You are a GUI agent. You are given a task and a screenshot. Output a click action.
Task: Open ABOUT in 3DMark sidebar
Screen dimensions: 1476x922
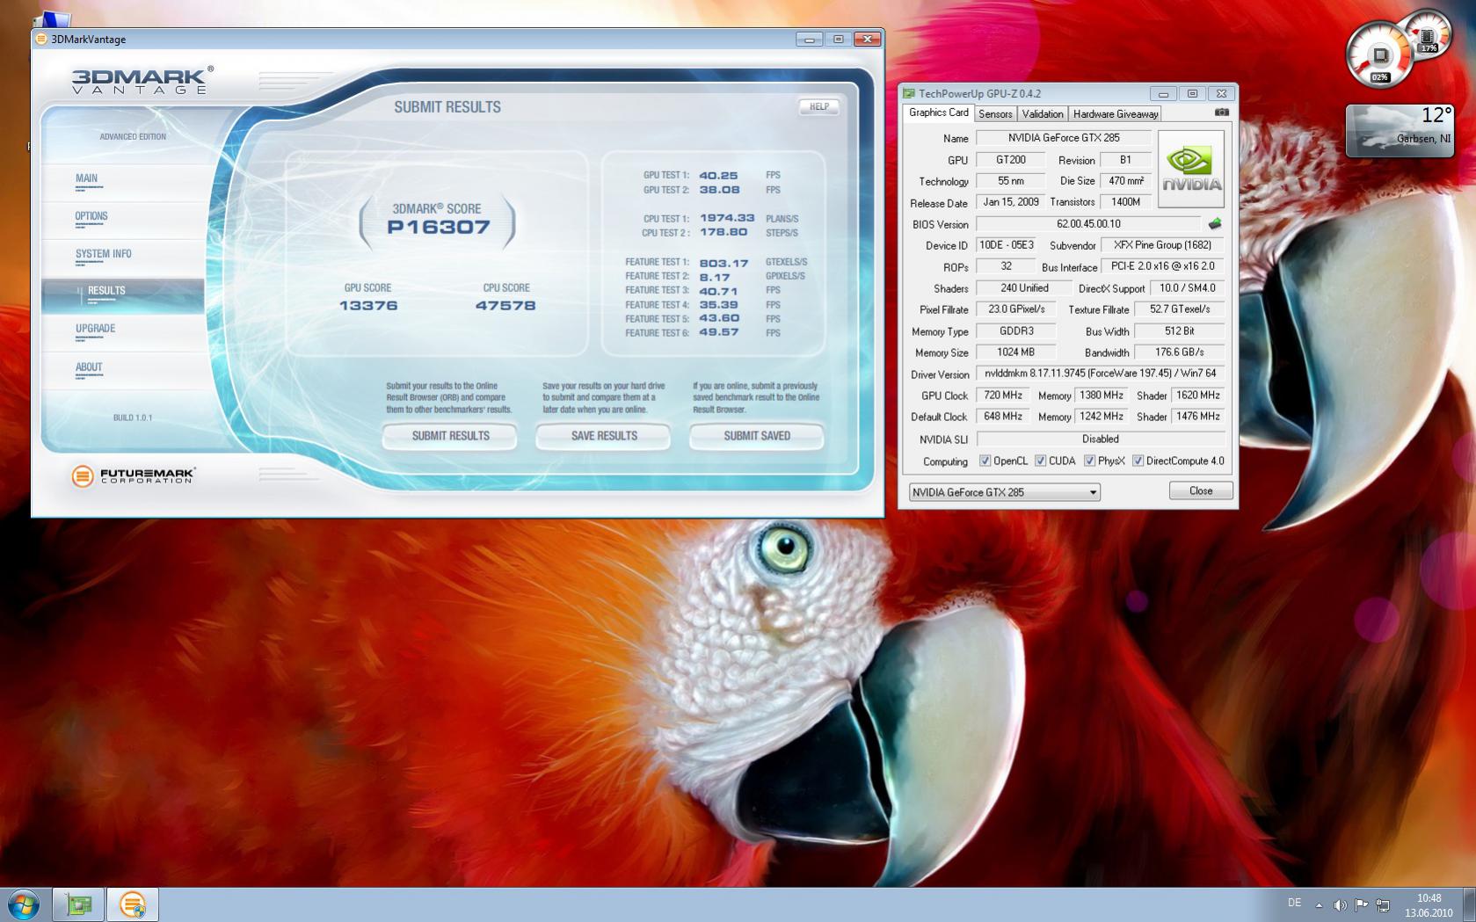89,367
